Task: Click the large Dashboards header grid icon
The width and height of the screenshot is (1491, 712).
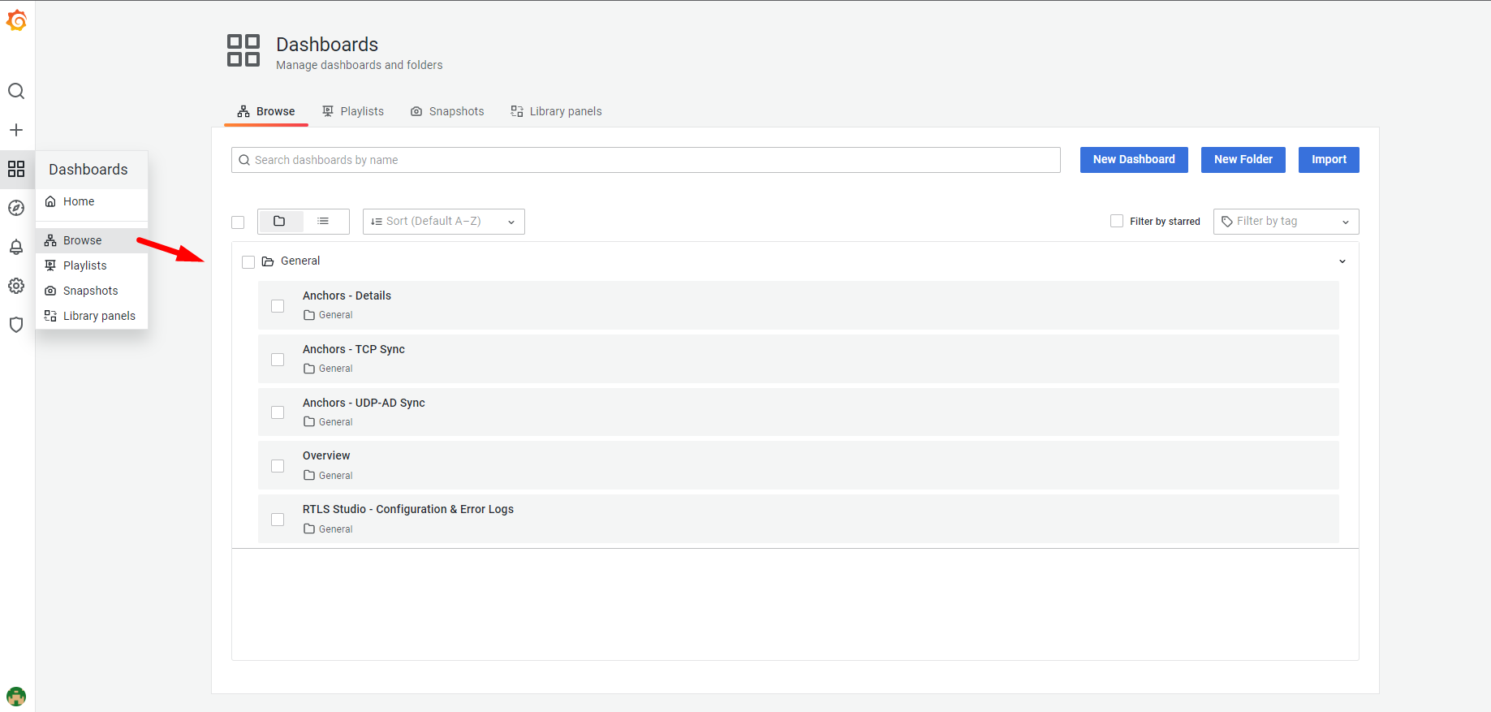Action: coord(243,50)
